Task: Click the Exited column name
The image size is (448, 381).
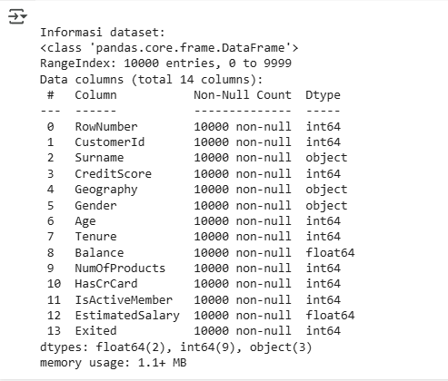Action: [x=95, y=330]
